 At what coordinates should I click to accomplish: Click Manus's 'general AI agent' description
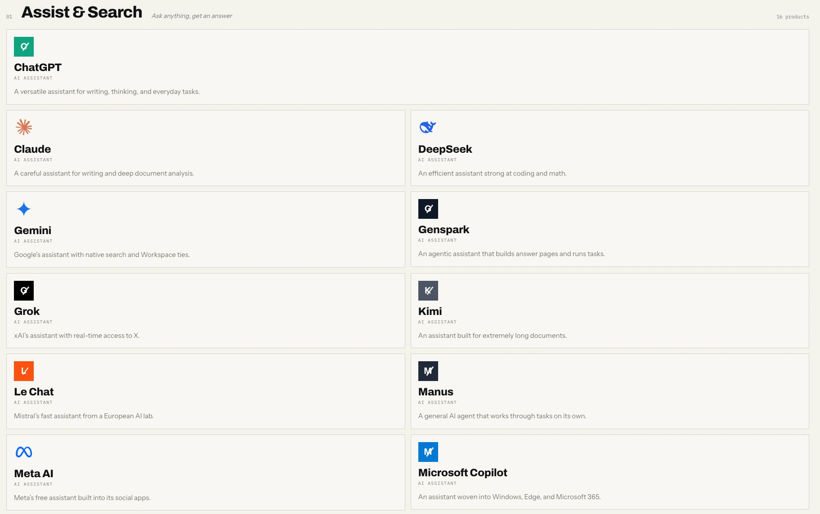pyautogui.click(x=502, y=416)
